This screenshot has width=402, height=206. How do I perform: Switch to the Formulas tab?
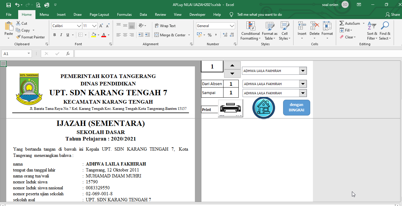pyautogui.click(x=124, y=15)
